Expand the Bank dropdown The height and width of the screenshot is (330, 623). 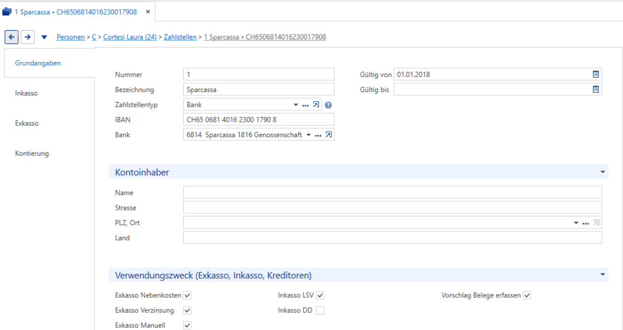click(308, 135)
